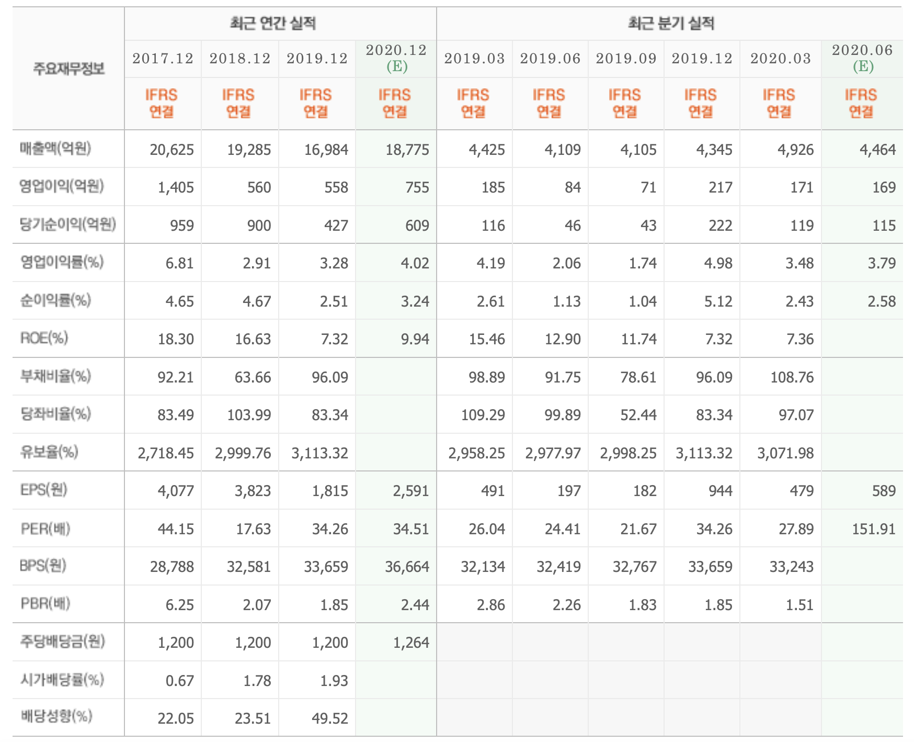Click the 9.94 estimated ROE value

(x=415, y=339)
